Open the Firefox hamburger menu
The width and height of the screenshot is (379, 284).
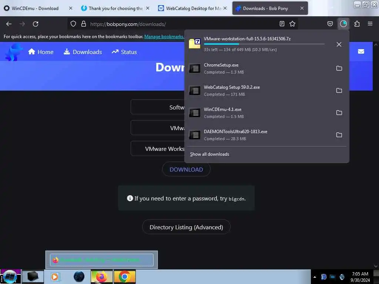370,24
